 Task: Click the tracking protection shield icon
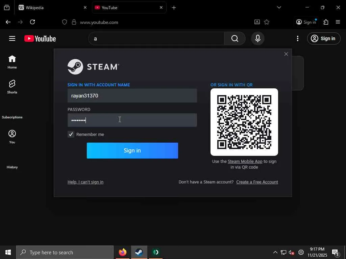(x=65, y=22)
